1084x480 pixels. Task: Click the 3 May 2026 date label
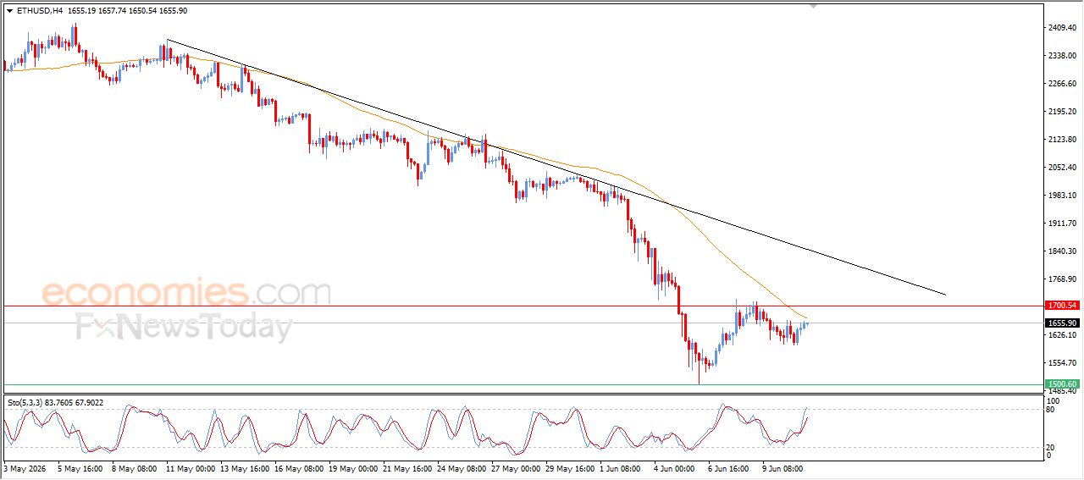point(25,467)
